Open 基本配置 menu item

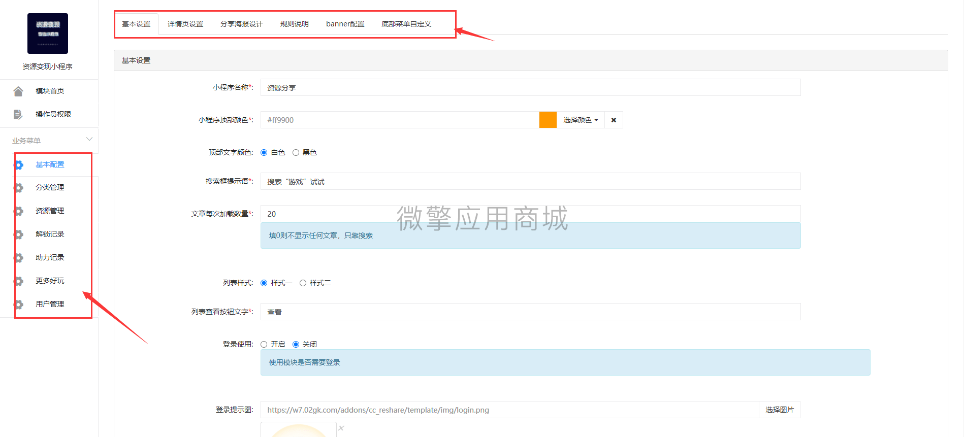click(49, 164)
